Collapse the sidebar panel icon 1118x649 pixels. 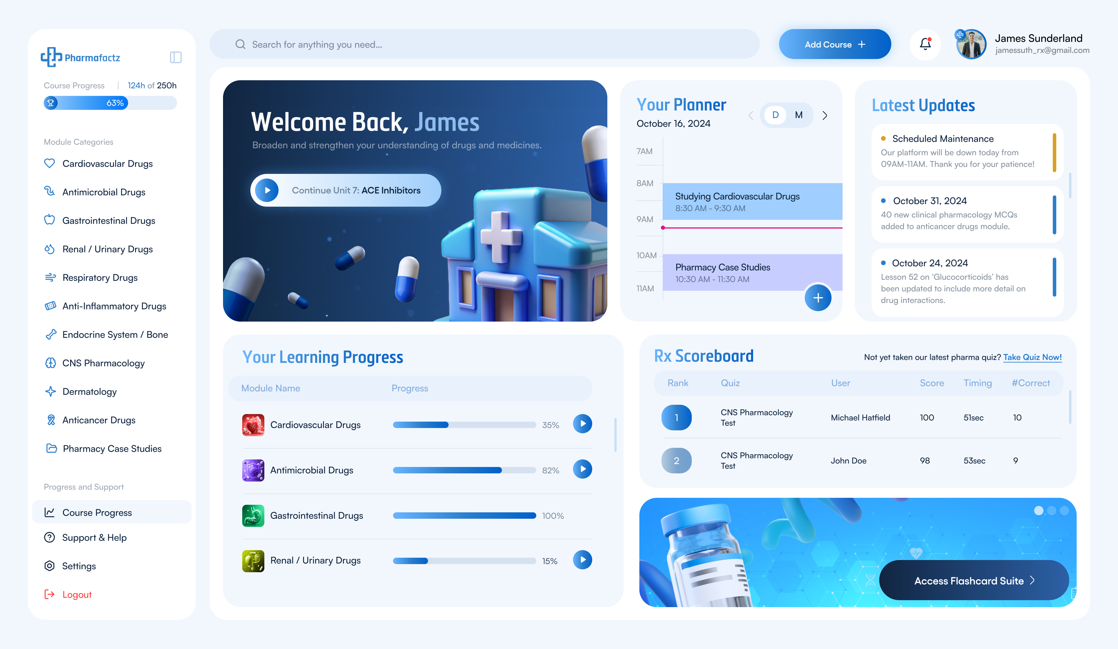tap(176, 57)
